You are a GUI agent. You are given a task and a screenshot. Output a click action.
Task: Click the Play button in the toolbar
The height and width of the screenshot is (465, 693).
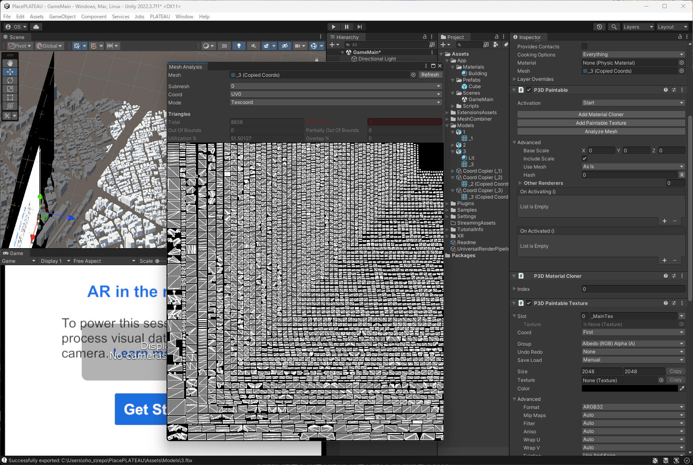click(x=333, y=27)
